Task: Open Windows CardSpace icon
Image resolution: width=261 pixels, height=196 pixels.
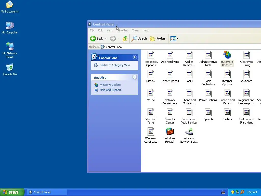Action: [151, 135]
